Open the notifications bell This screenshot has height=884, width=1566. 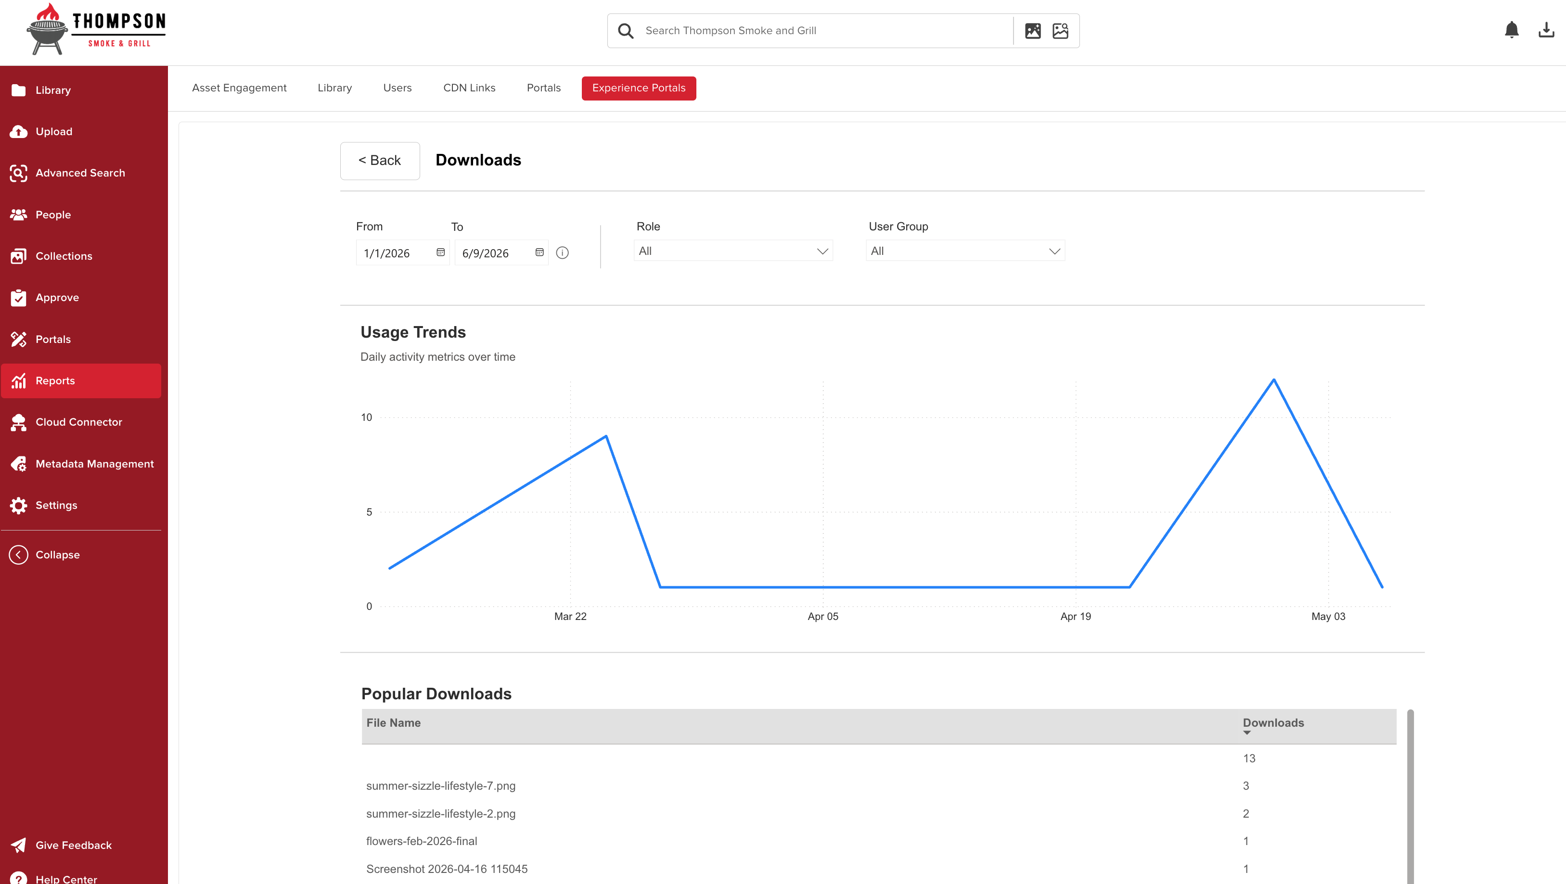click(1511, 30)
